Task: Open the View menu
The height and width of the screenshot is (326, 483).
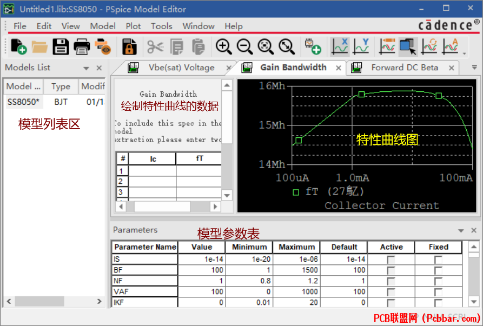Action: [x=70, y=26]
